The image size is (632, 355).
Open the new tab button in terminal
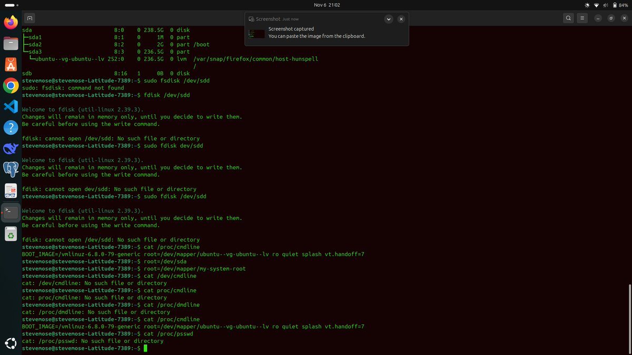coord(29,17)
